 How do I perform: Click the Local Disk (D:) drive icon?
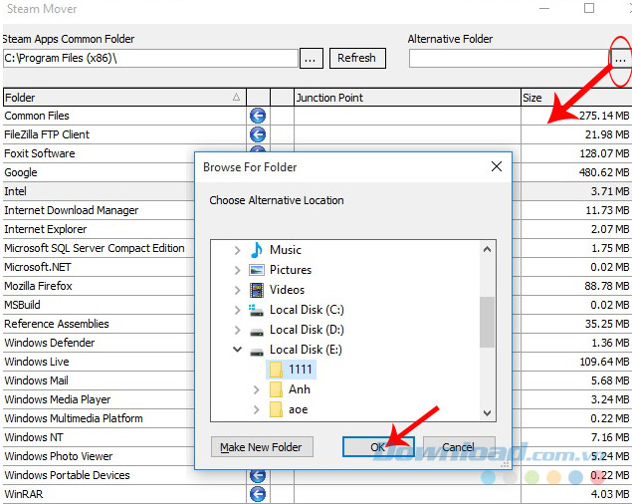[257, 330]
